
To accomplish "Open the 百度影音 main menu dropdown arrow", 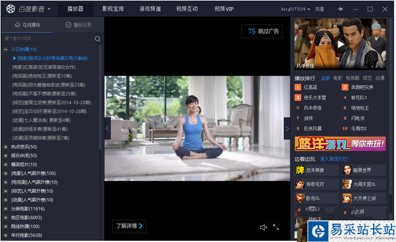I will tap(49, 9).
